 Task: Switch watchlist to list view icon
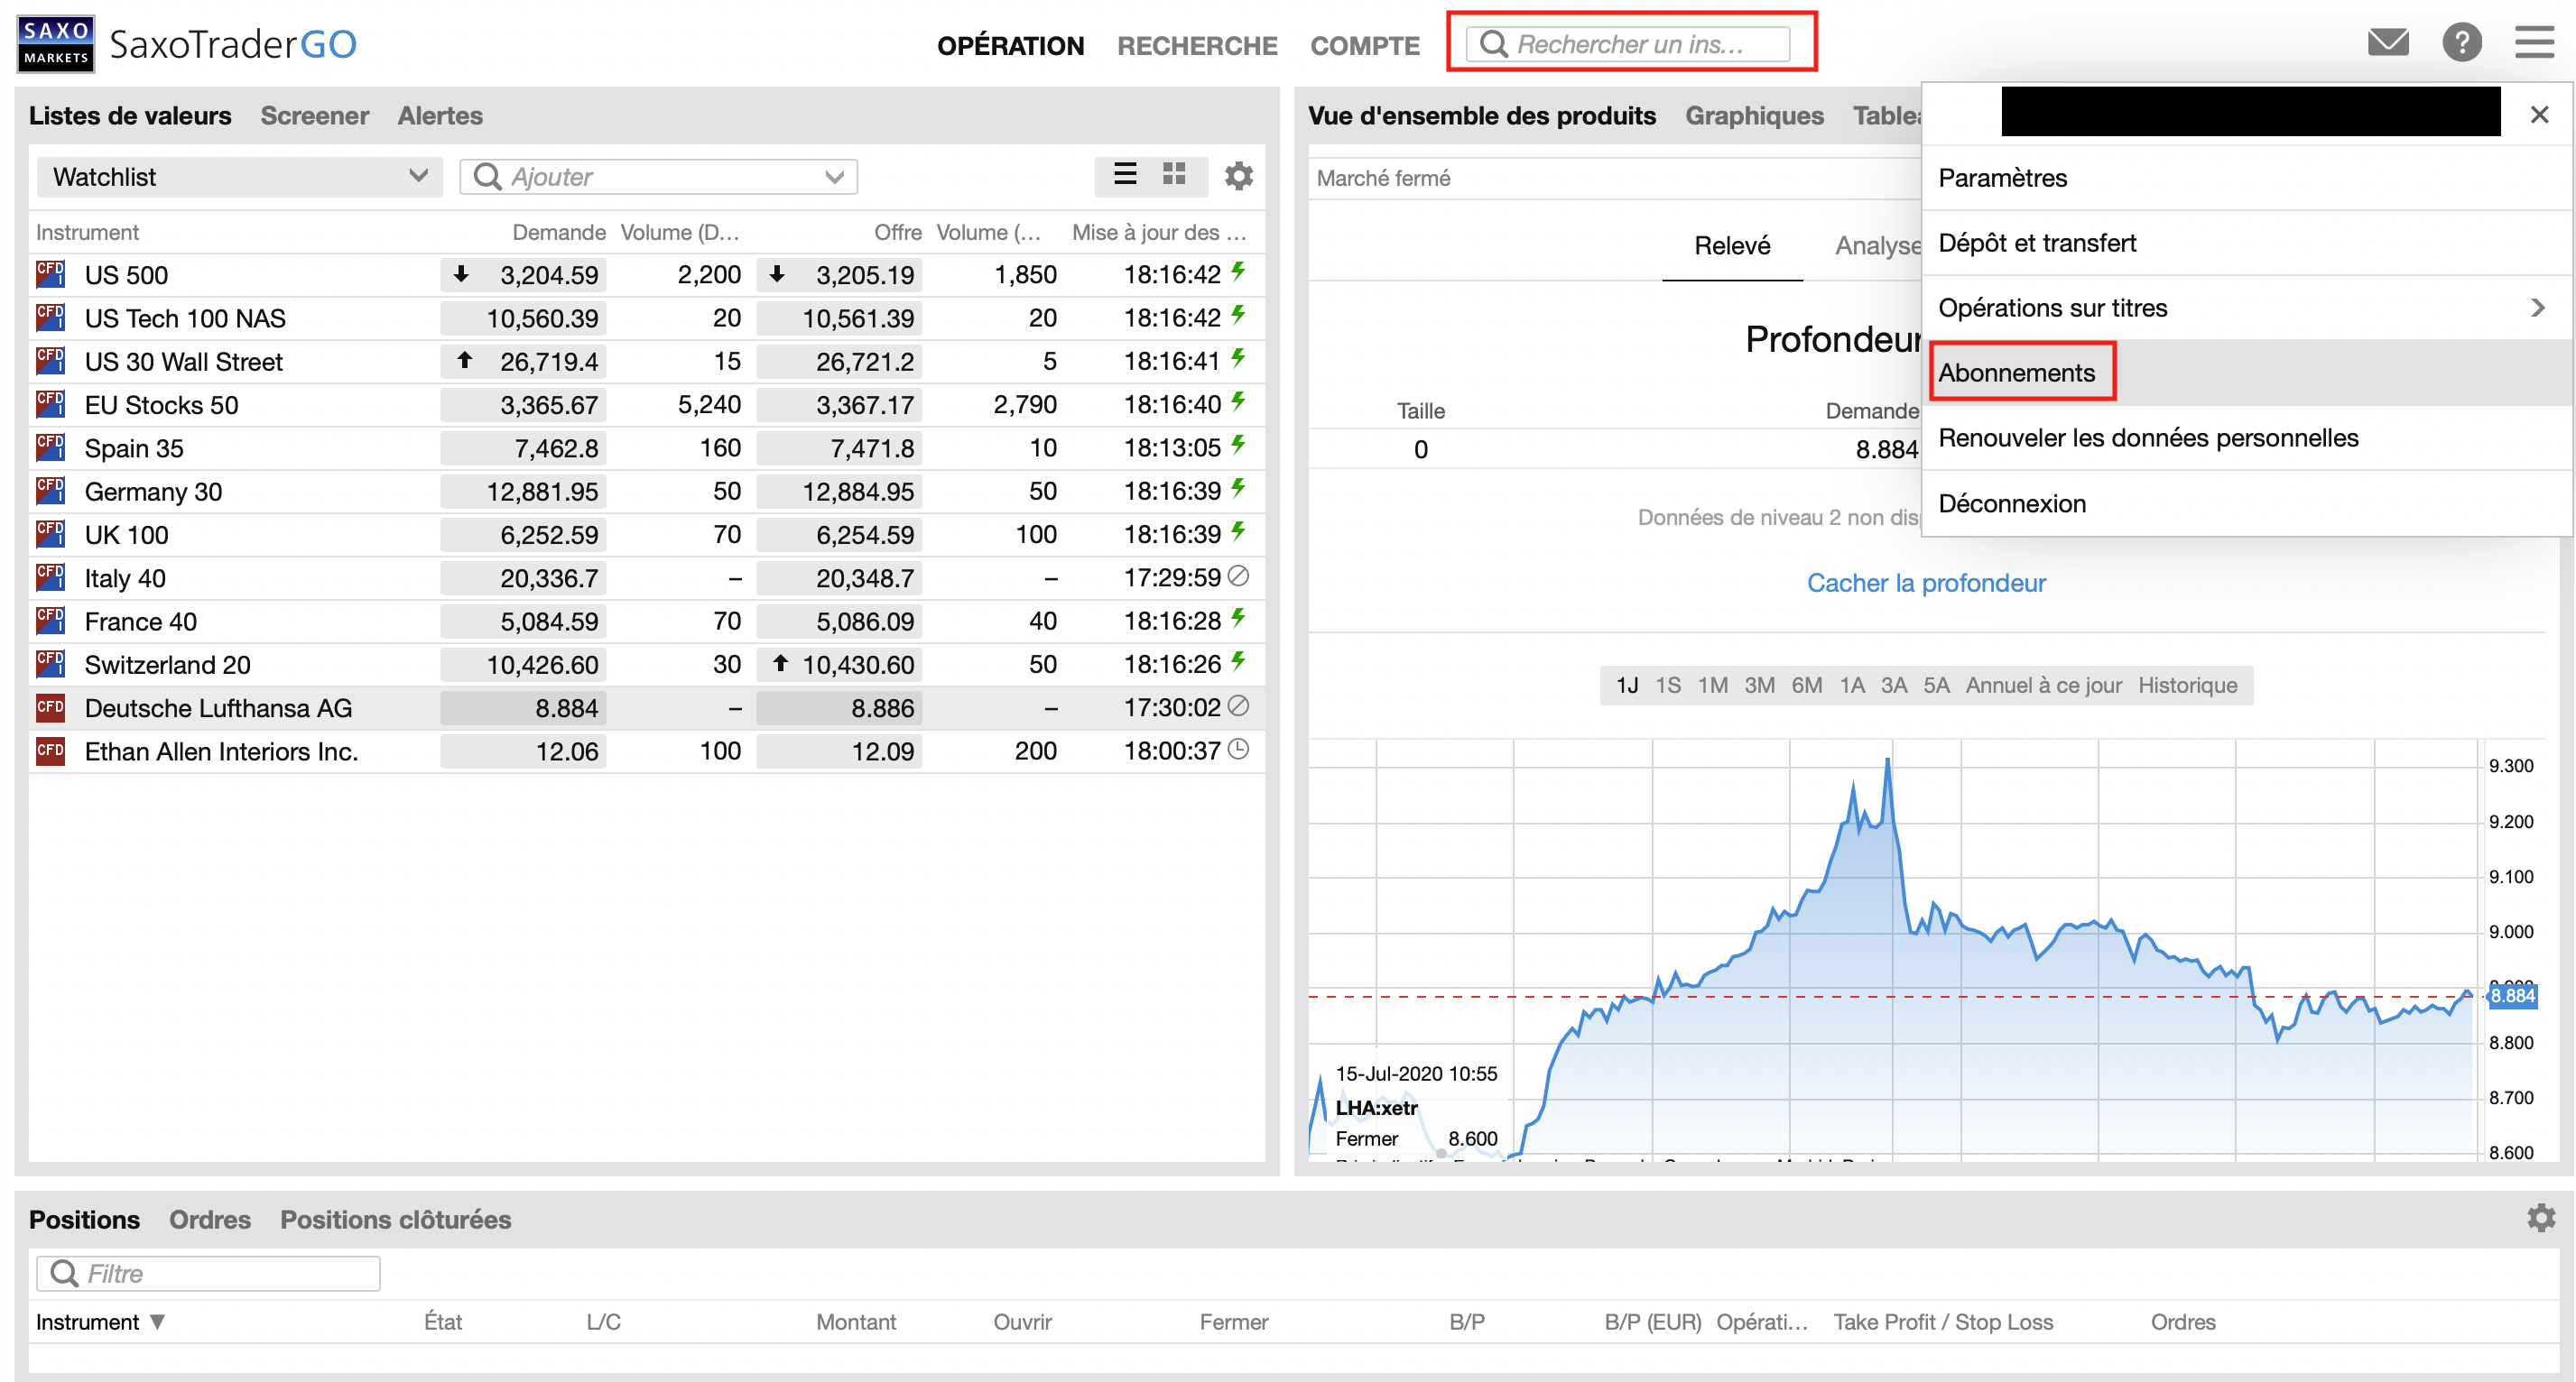pyautogui.click(x=1125, y=175)
